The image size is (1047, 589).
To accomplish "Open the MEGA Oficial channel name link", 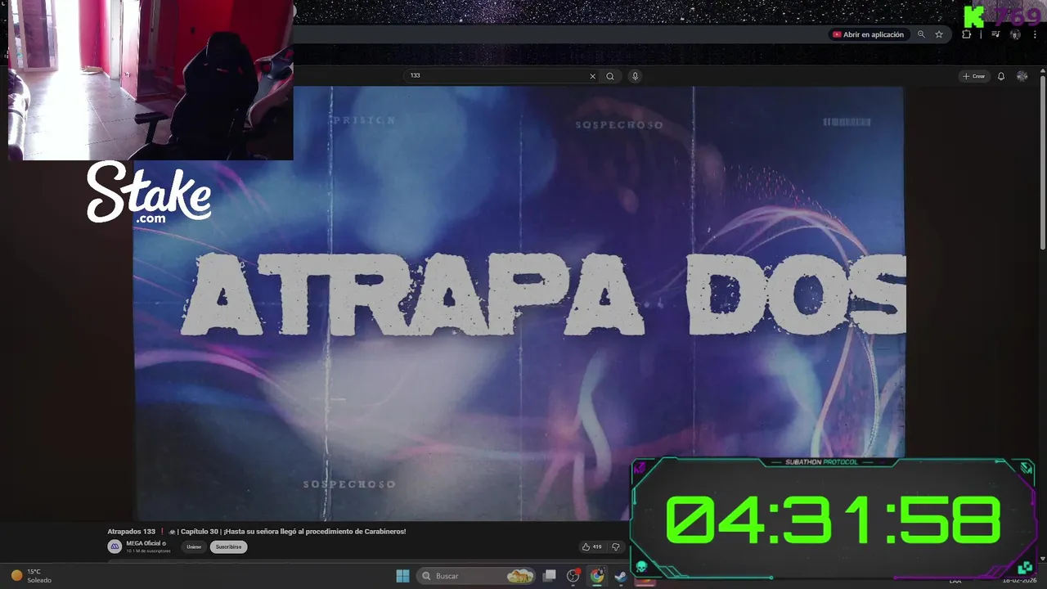I will pos(145,543).
